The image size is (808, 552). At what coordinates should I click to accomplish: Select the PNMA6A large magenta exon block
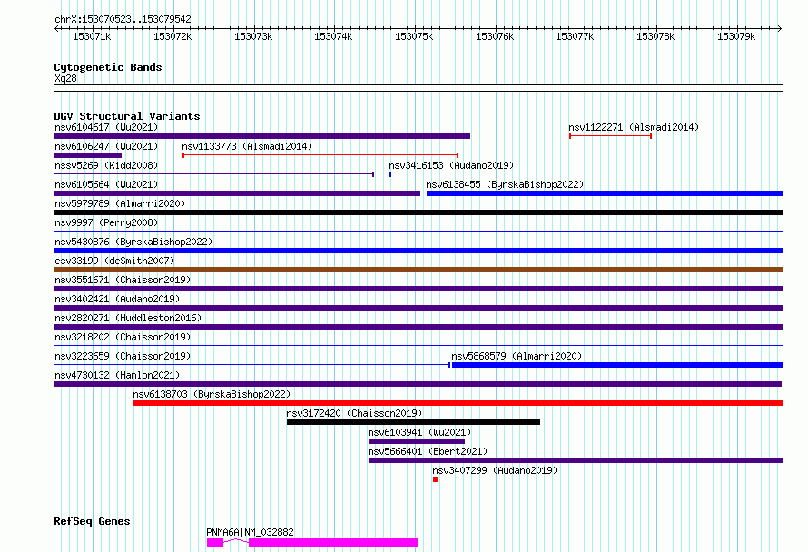click(x=333, y=543)
